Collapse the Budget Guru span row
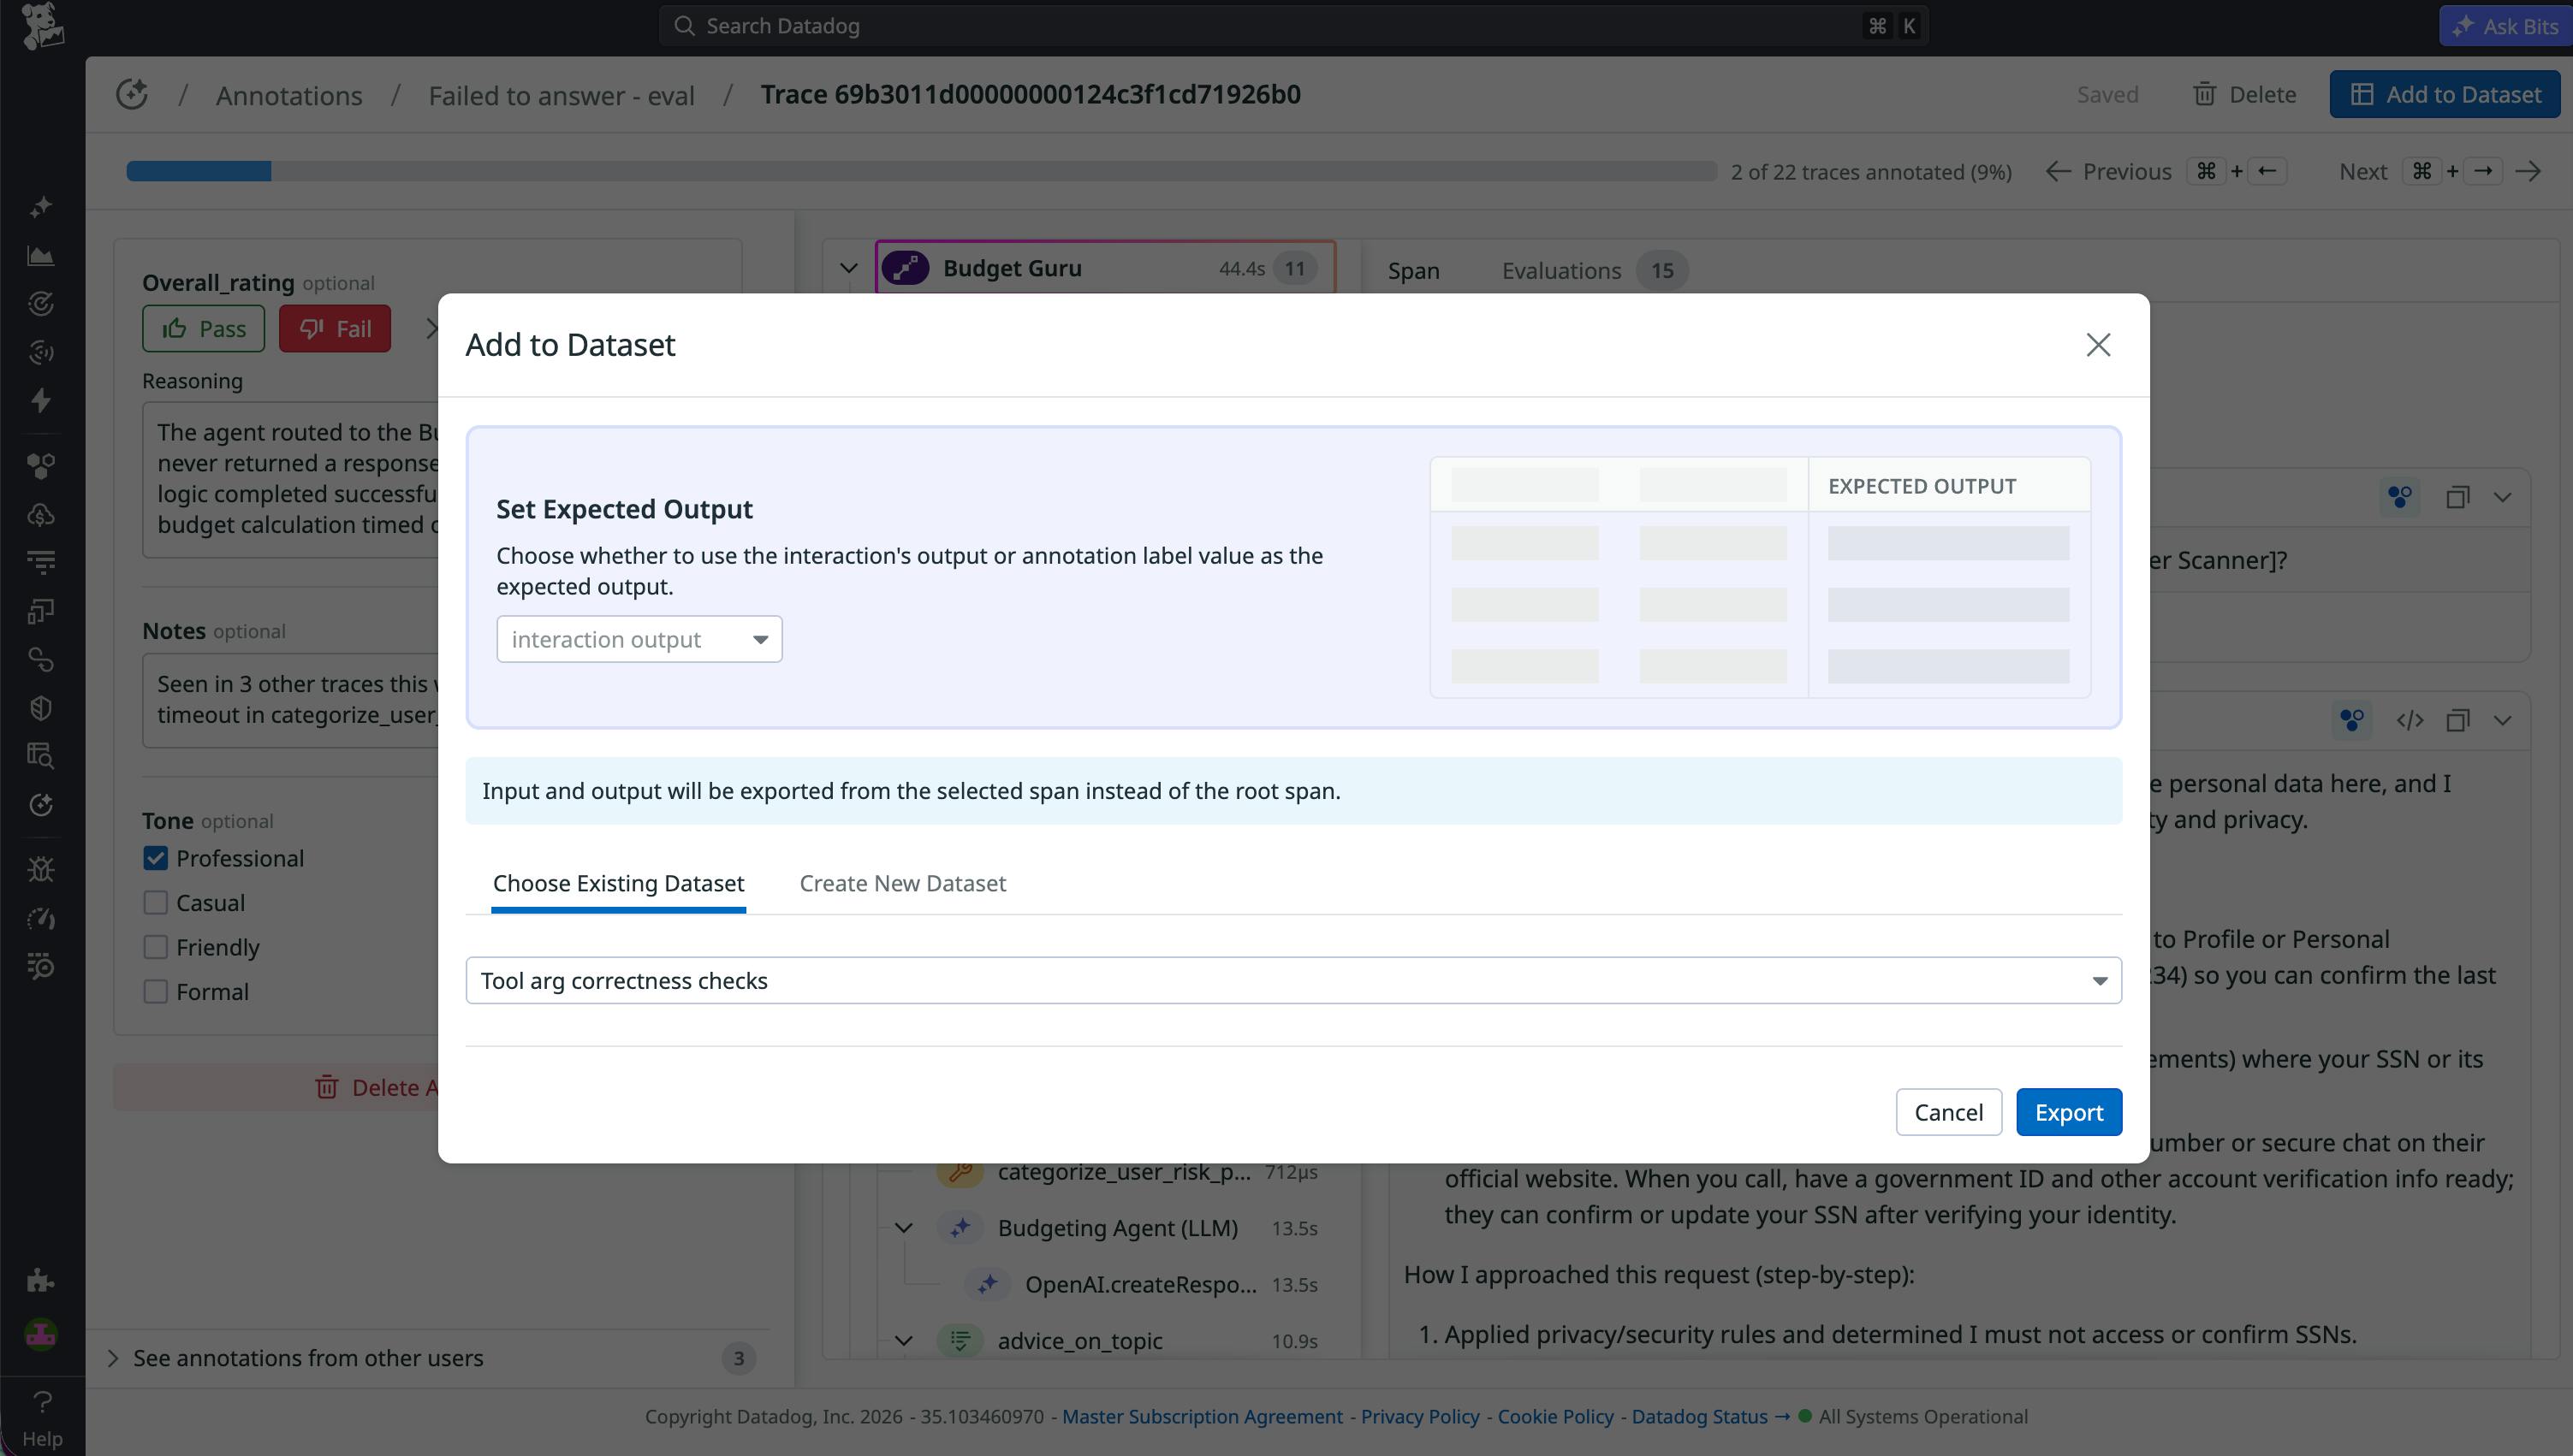 (x=847, y=267)
